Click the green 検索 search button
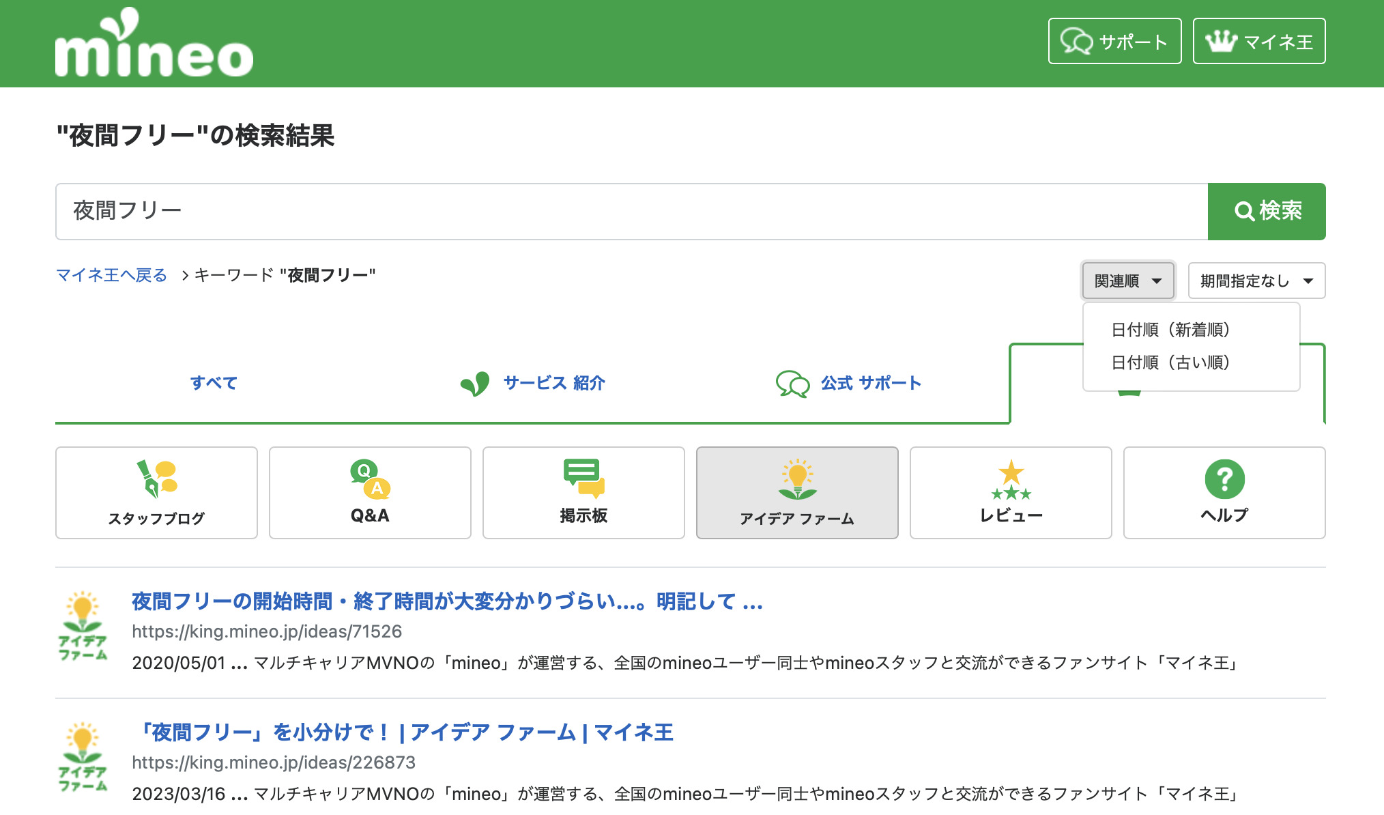 click(x=1266, y=211)
